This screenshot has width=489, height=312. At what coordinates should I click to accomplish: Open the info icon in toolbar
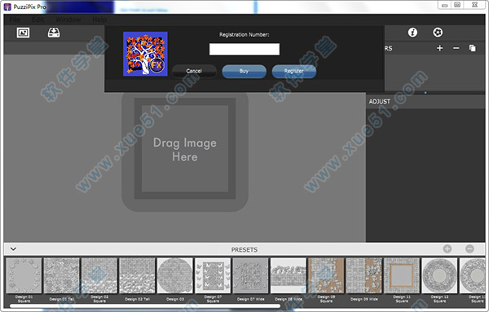(412, 32)
